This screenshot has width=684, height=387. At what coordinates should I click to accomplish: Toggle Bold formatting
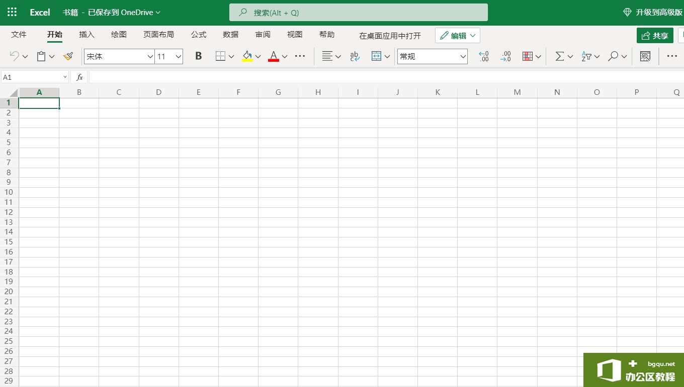tap(198, 56)
